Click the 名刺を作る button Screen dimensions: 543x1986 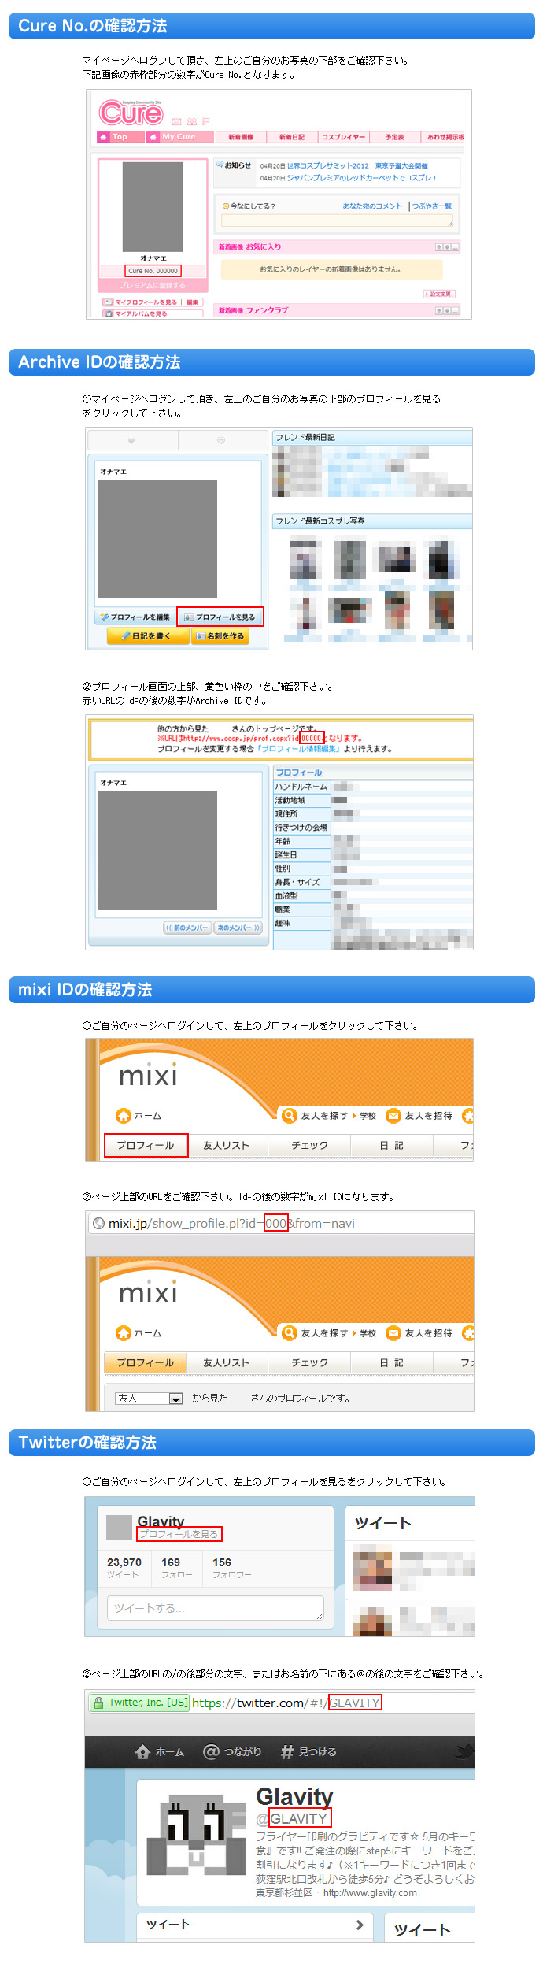click(220, 635)
